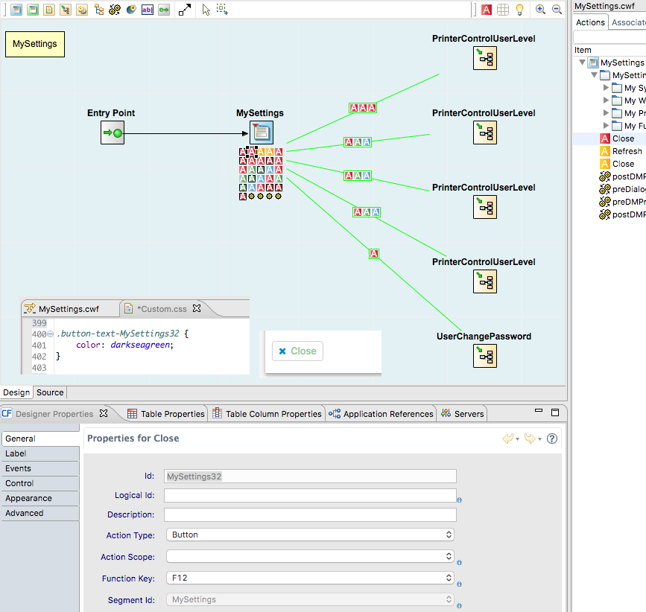This screenshot has height=612, width=646.
Task: Select the green entry point arrow tool
Action: pyautogui.click(x=164, y=10)
